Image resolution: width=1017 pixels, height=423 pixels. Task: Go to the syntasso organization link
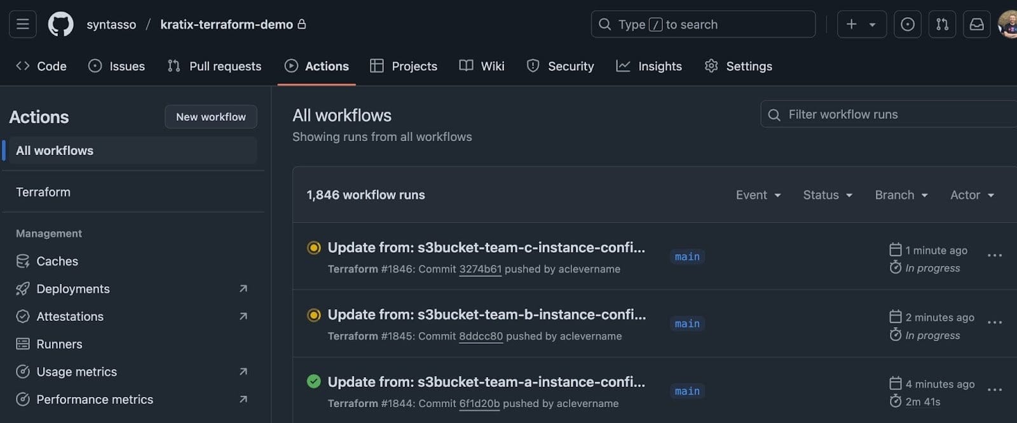pyautogui.click(x=111, y=24)
